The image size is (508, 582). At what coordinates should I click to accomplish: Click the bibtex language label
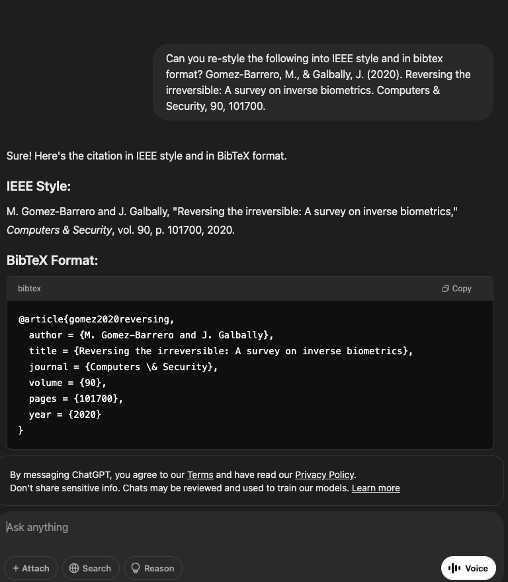click(29, 289)
